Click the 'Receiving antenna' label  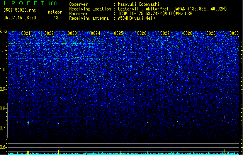(x=89, y=18)
